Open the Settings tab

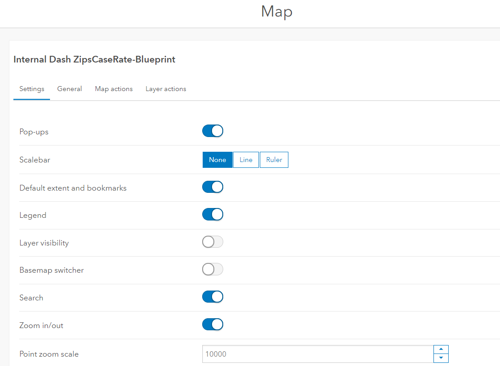[32, 89]
